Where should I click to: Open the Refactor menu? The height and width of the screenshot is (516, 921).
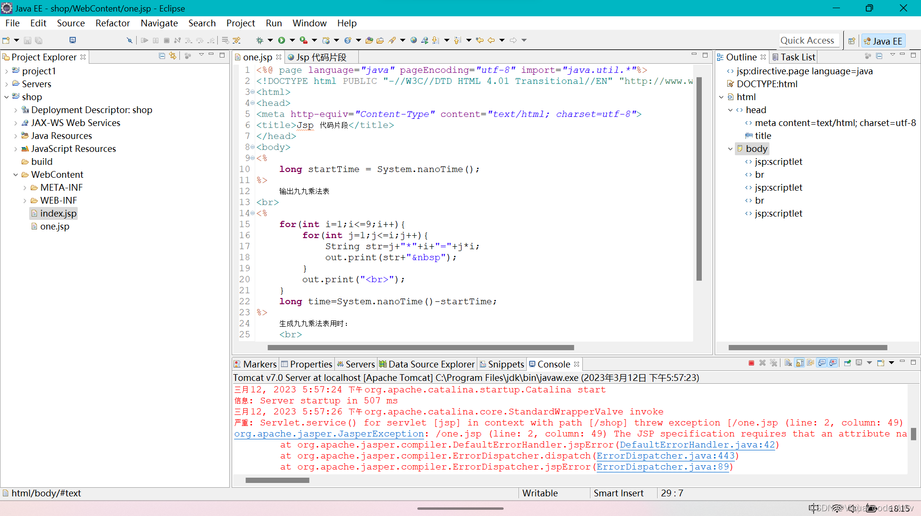[x=113, y=23]
